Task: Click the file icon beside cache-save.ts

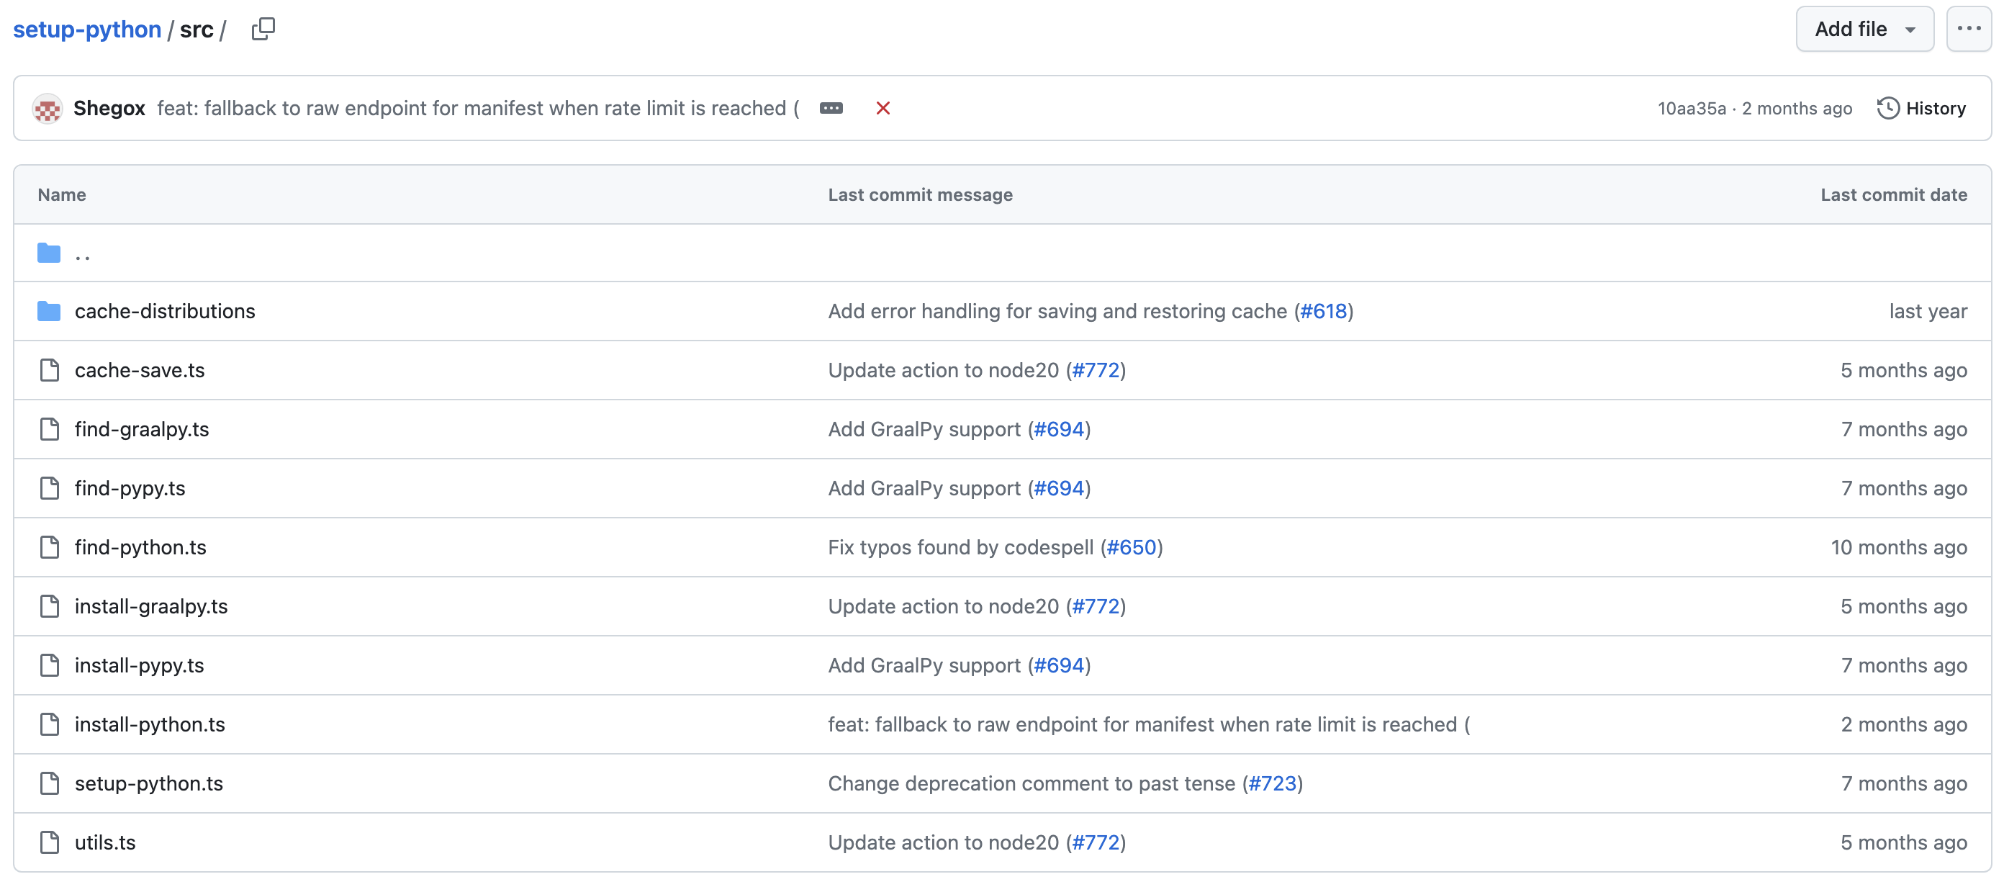Action: click(x=49, y=370)
